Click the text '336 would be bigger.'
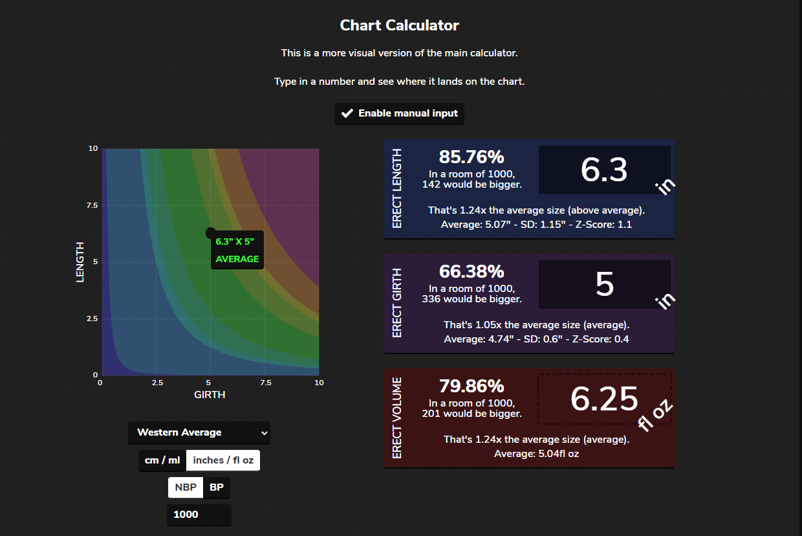Viewport: 802px width, 536px height. [x=472, y=299]
